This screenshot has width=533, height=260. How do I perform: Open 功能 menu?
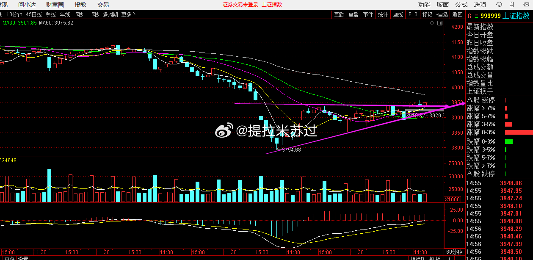tap(424, 5)
